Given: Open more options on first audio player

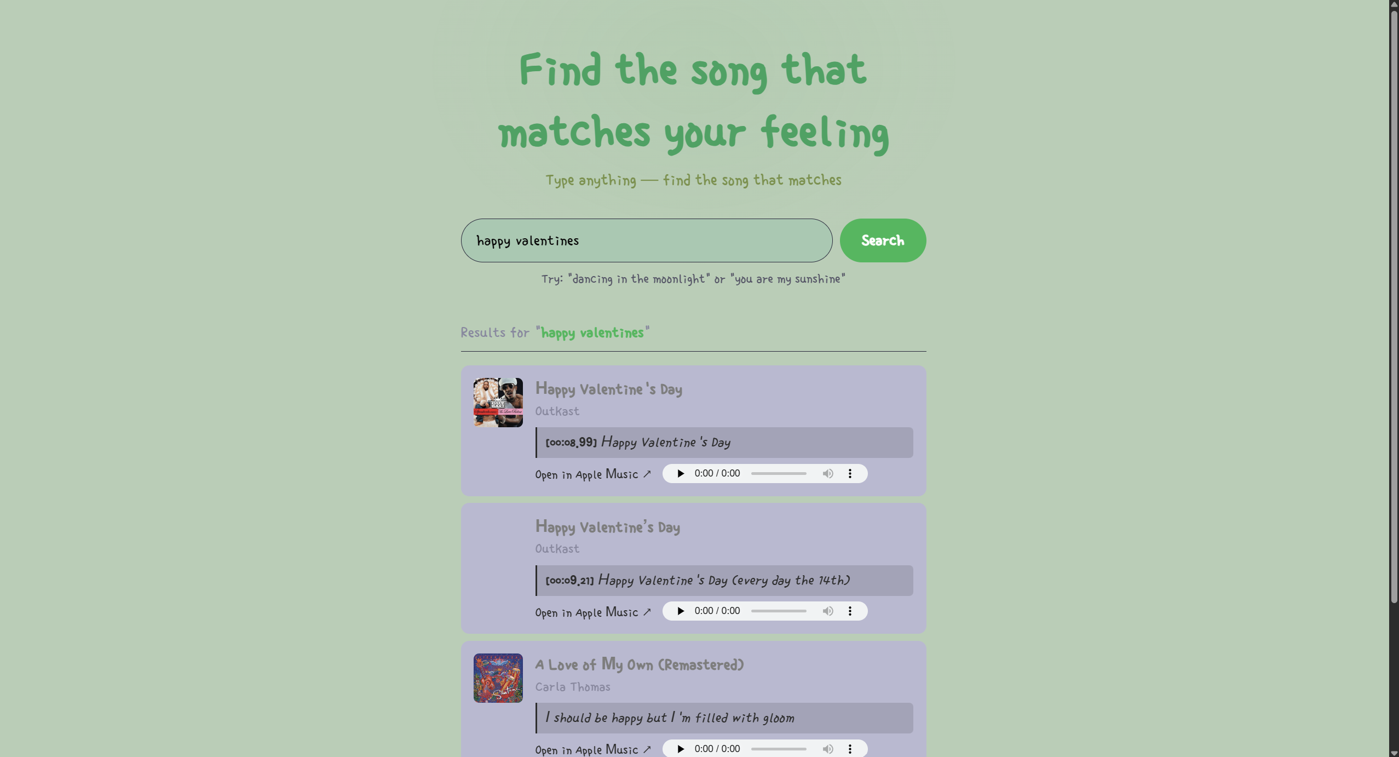Looking at the screenshot, I should coord(850,474).
